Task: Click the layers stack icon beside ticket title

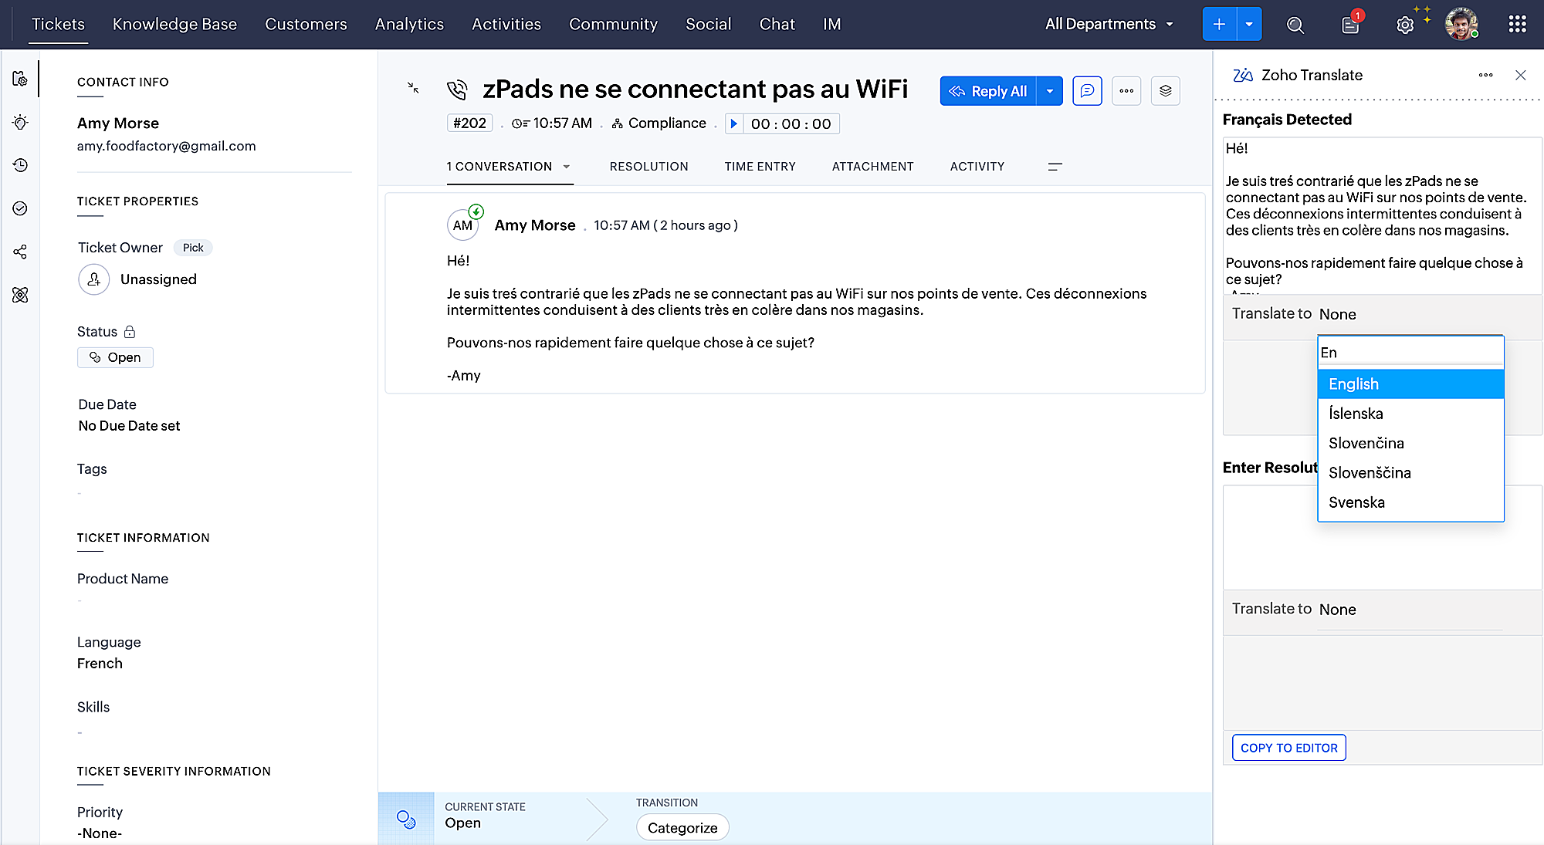Action: [x=1165, y=91]
